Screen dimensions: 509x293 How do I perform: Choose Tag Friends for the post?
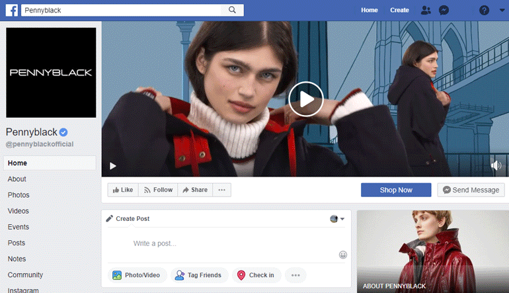pyautogui.click(x=199, y=275)
